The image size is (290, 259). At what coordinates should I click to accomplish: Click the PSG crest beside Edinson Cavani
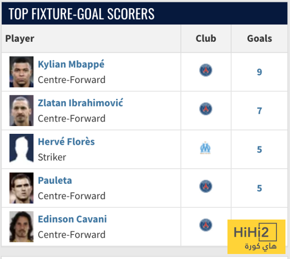pos(206,225)
